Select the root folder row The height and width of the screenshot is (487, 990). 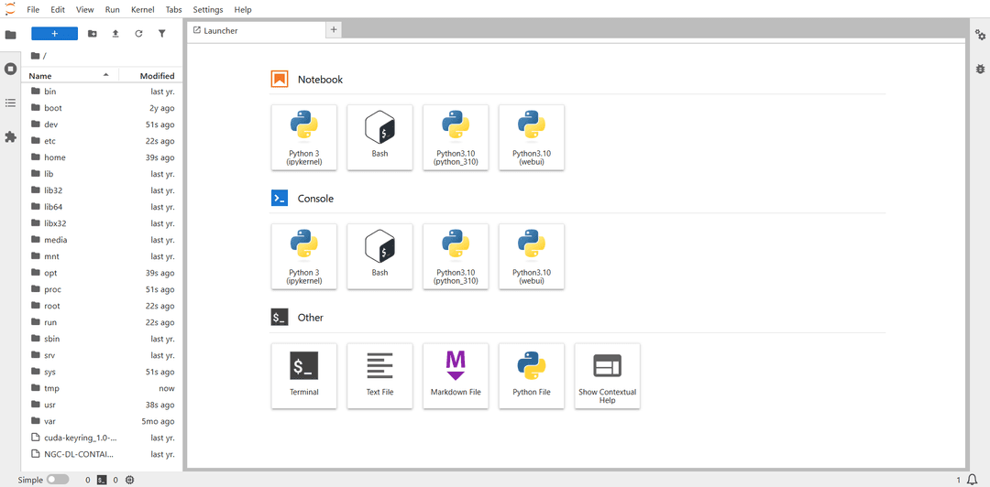[x=103, y=306]
